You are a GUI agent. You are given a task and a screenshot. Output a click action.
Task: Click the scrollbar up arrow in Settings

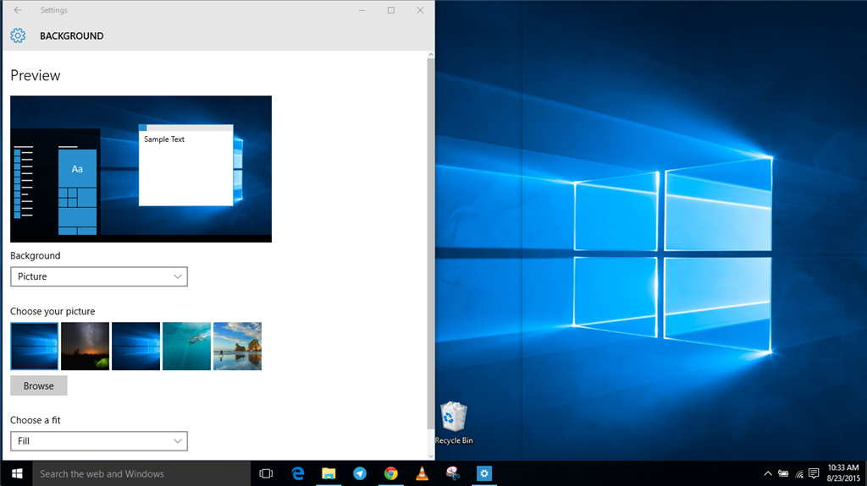(431, 55)
